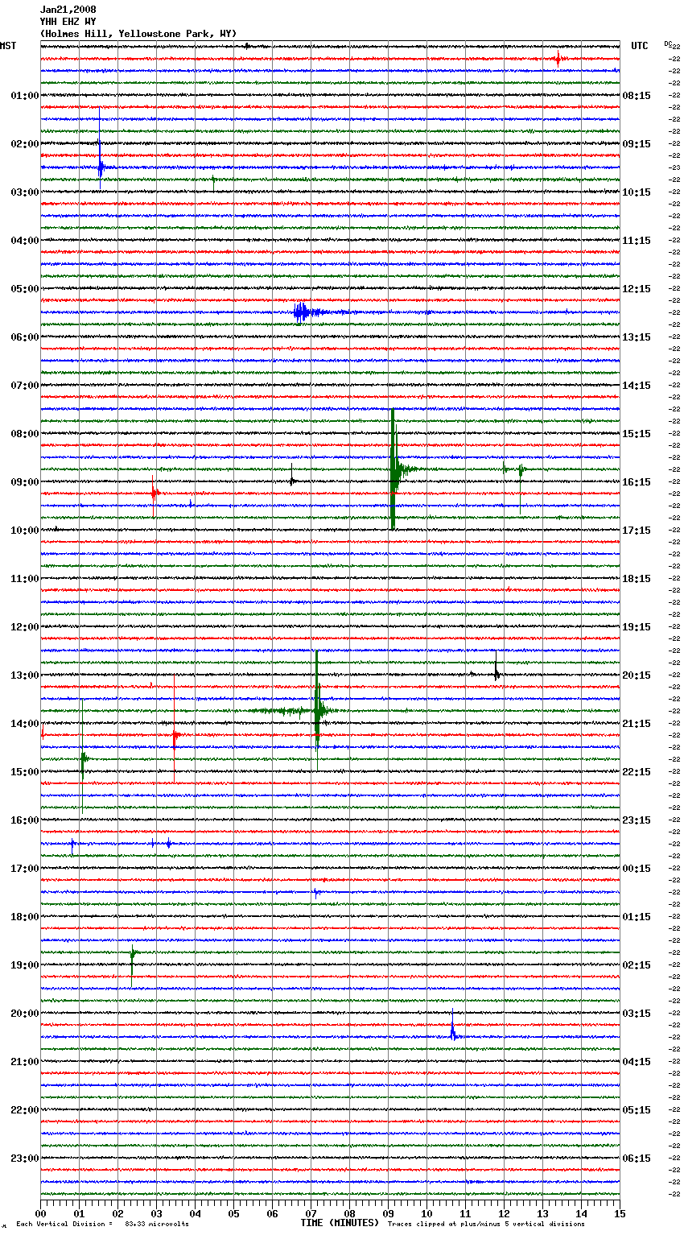Click the red spike near minute 13 at top
The width and height of the screenshot is (684, 1235).
(558, 59)
